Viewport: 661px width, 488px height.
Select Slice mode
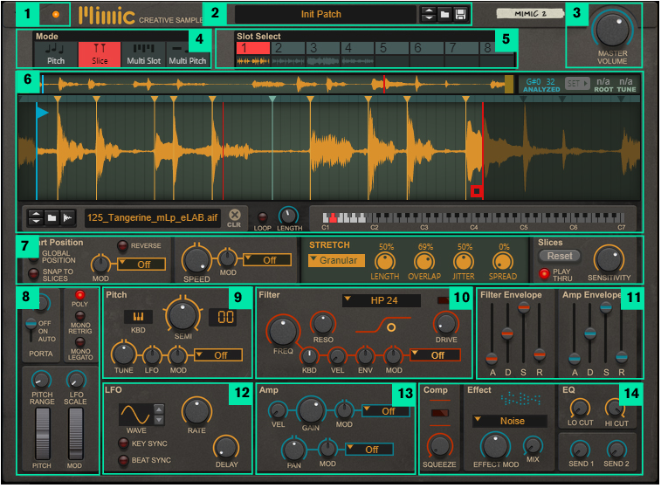click(100, 54)
